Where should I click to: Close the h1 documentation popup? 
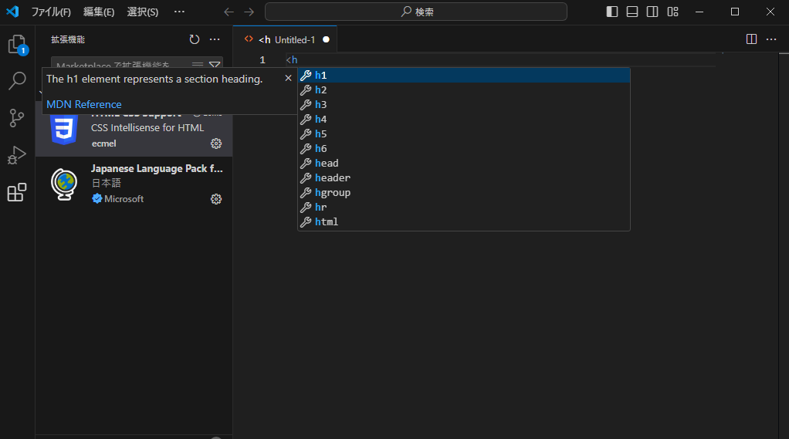pos(288,78)
